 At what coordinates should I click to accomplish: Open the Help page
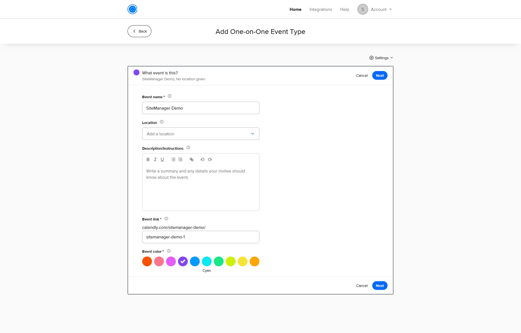(x=345, y=9)
